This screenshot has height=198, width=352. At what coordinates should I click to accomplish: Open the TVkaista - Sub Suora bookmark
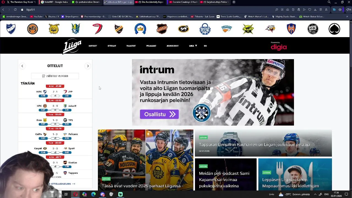pos(202,16)
